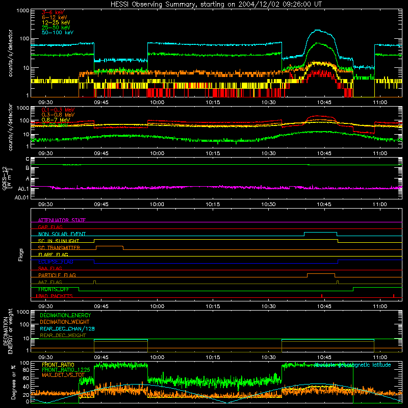
Task: Click counts/s/detector axis label of keV panel
Action: point(10,53)
